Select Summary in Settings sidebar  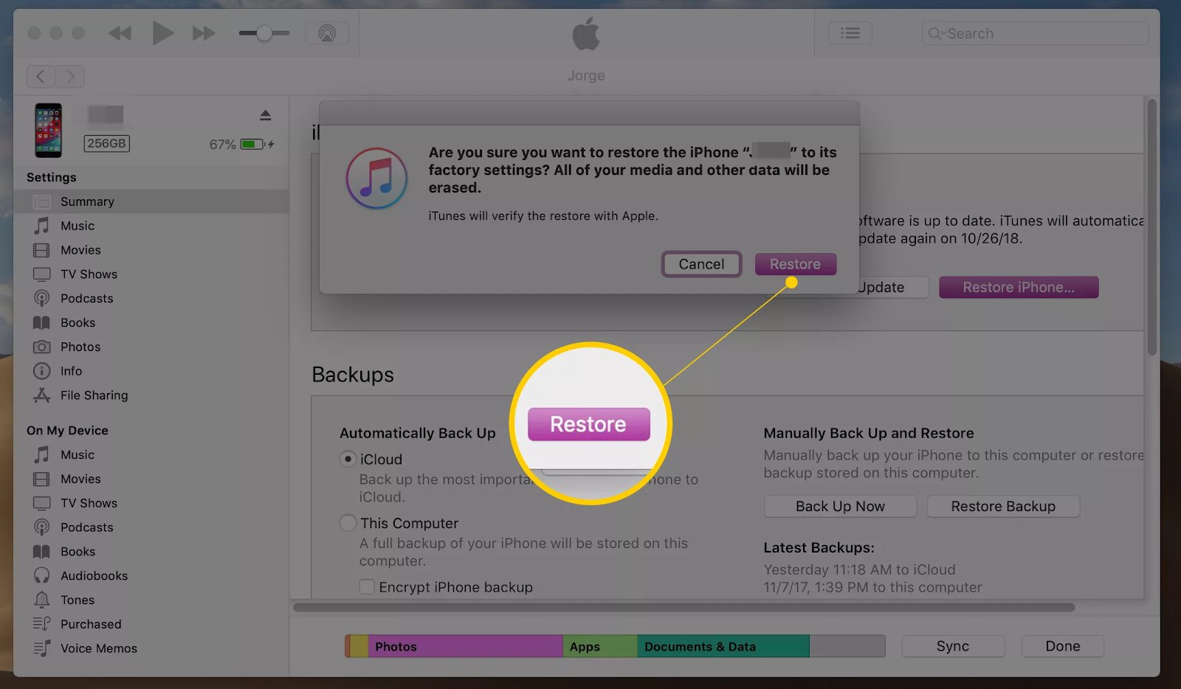[151, 201]
